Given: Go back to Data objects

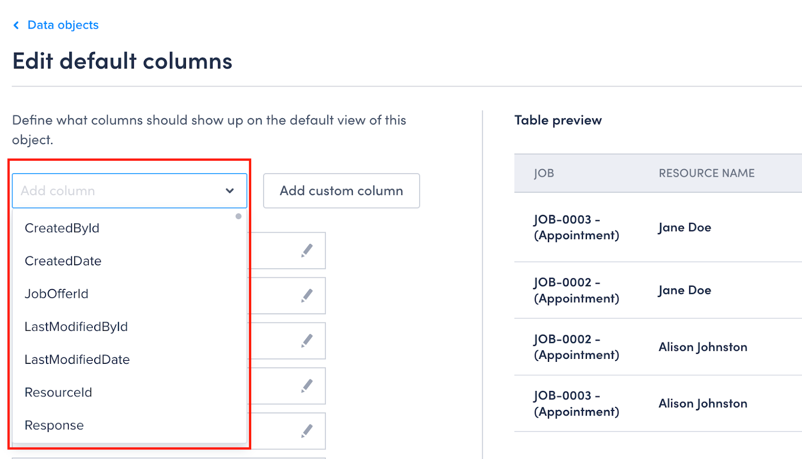Looking at the screenshot, I should tap(63, 25).
